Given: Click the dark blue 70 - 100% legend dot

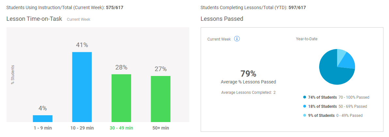Looking at the screenshot, I should click(x=305, y=97).
